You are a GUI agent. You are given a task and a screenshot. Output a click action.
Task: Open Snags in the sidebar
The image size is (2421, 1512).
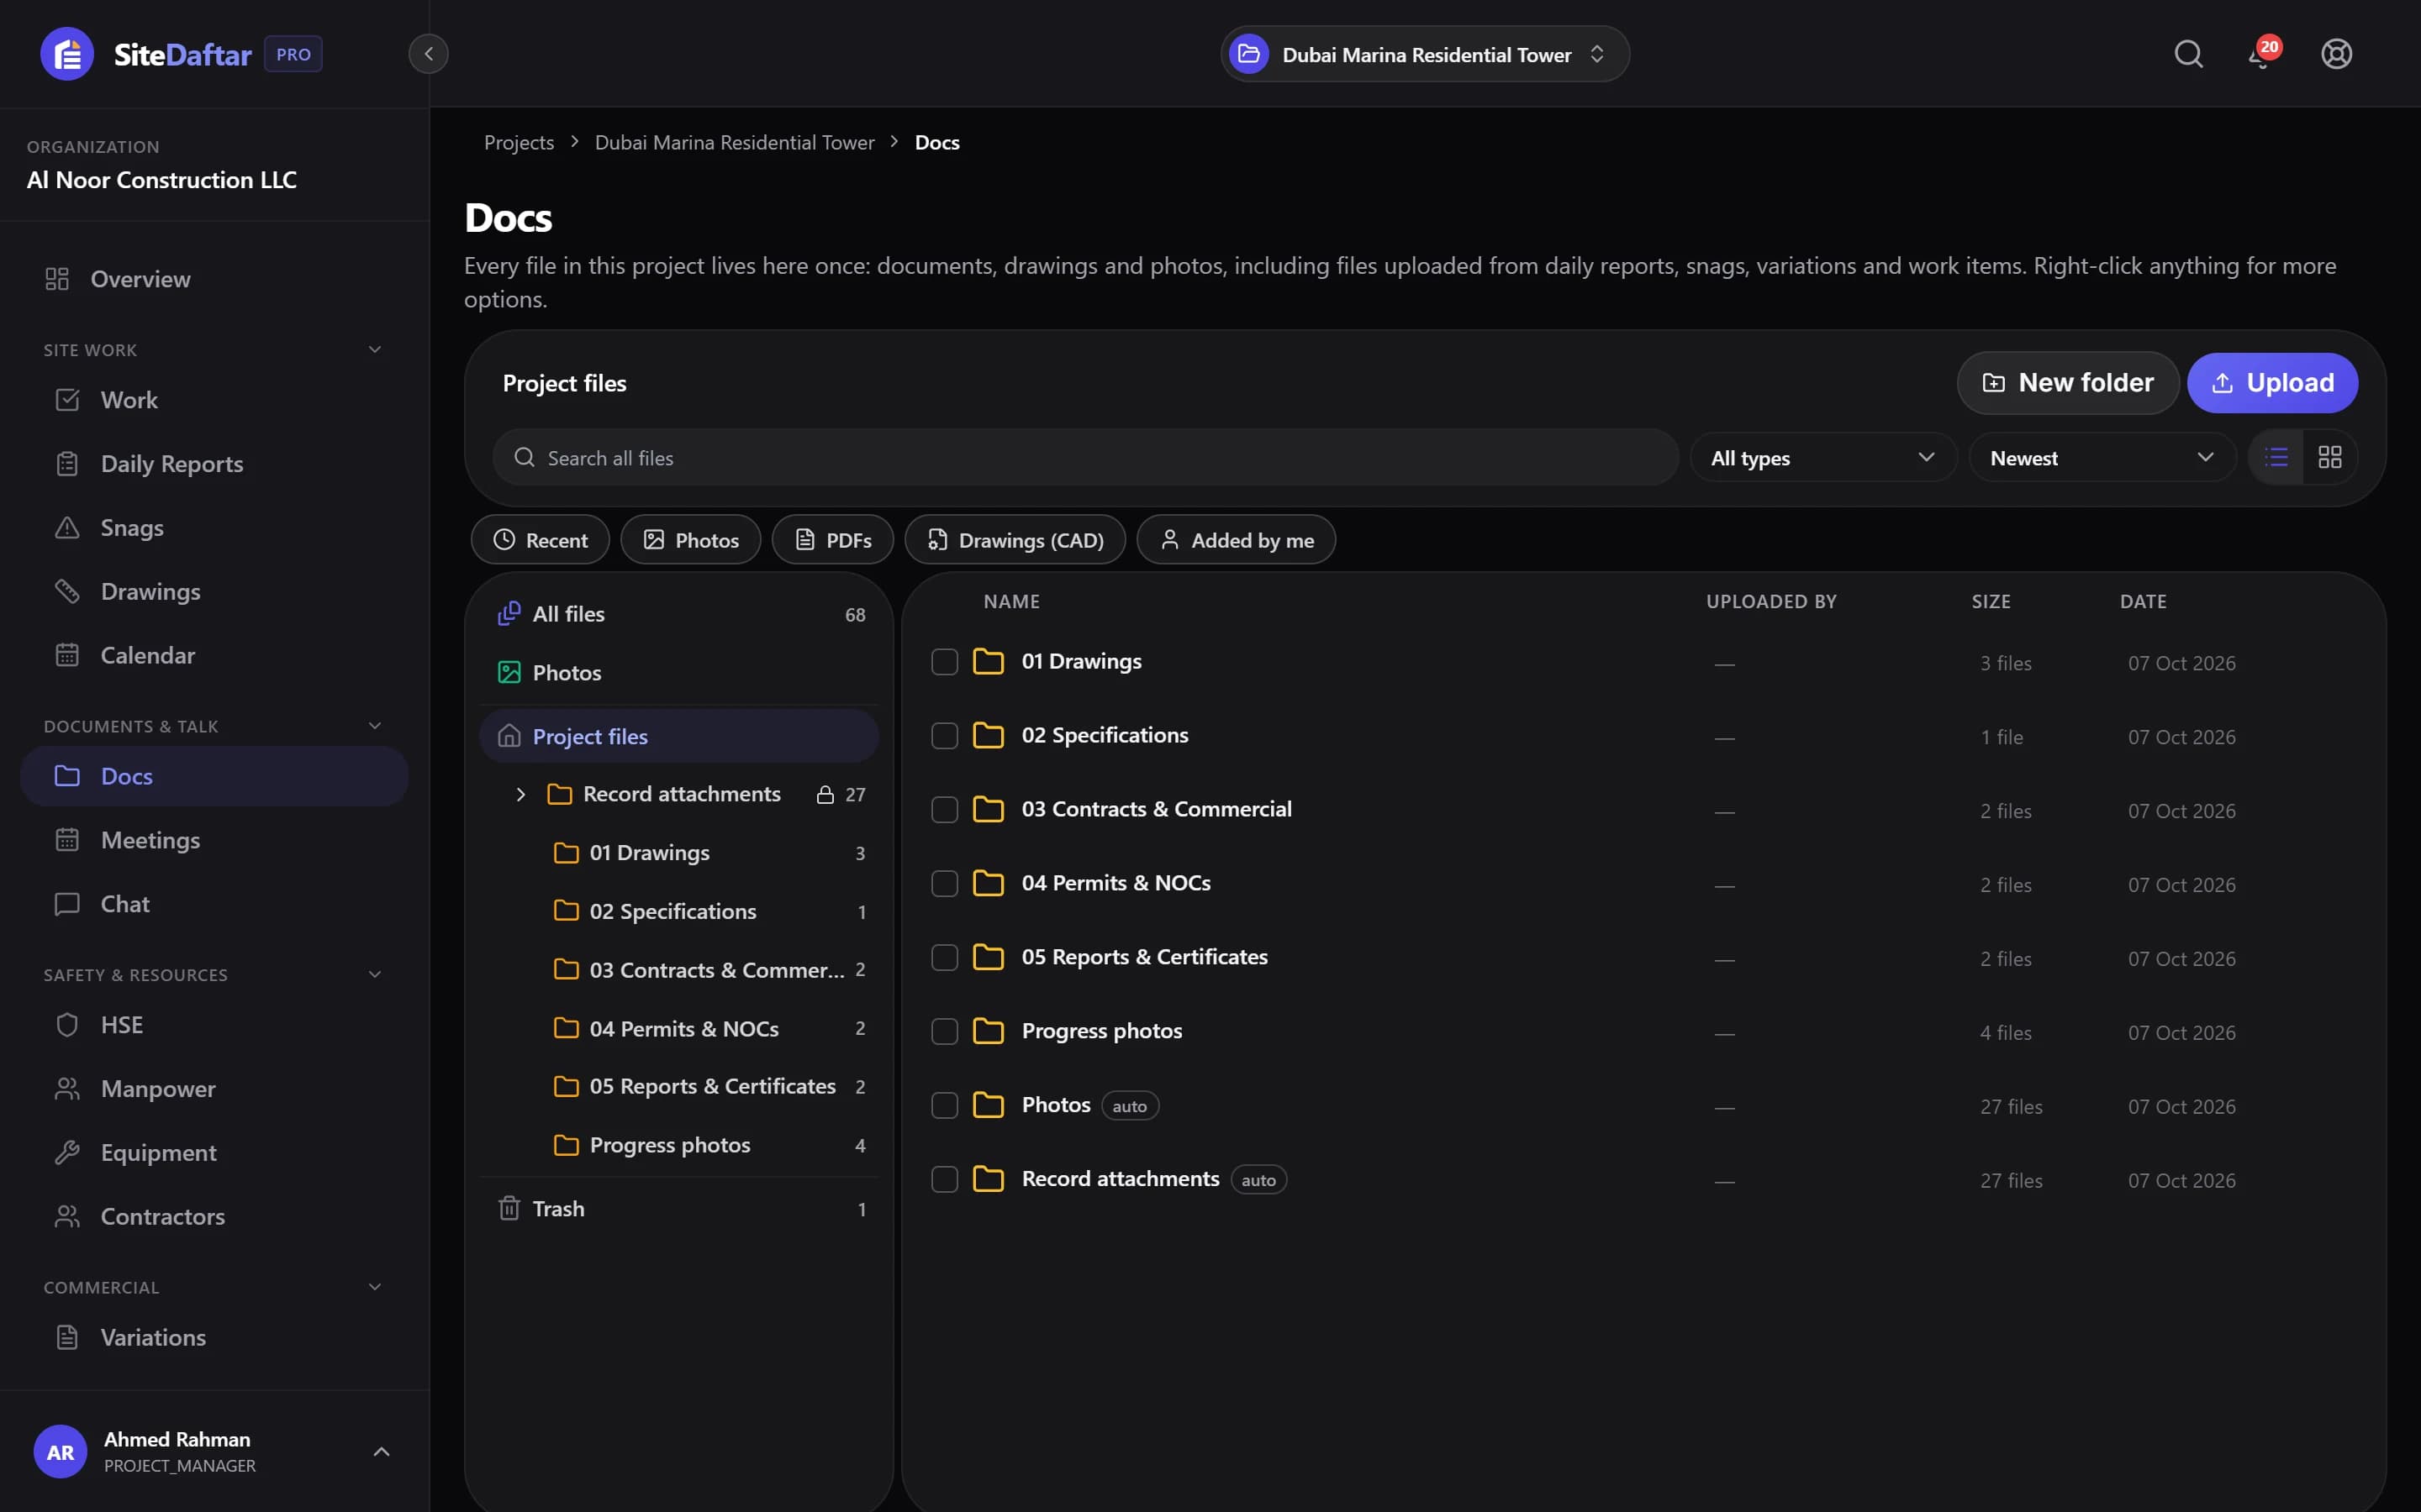pos(214,528)
